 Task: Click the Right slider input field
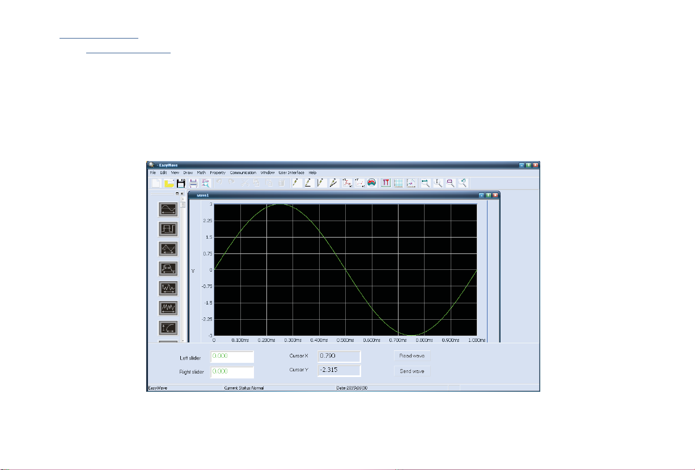click(x=232, y=372)
